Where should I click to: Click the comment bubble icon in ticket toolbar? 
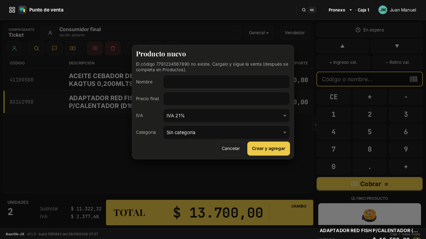pos(55,48)
